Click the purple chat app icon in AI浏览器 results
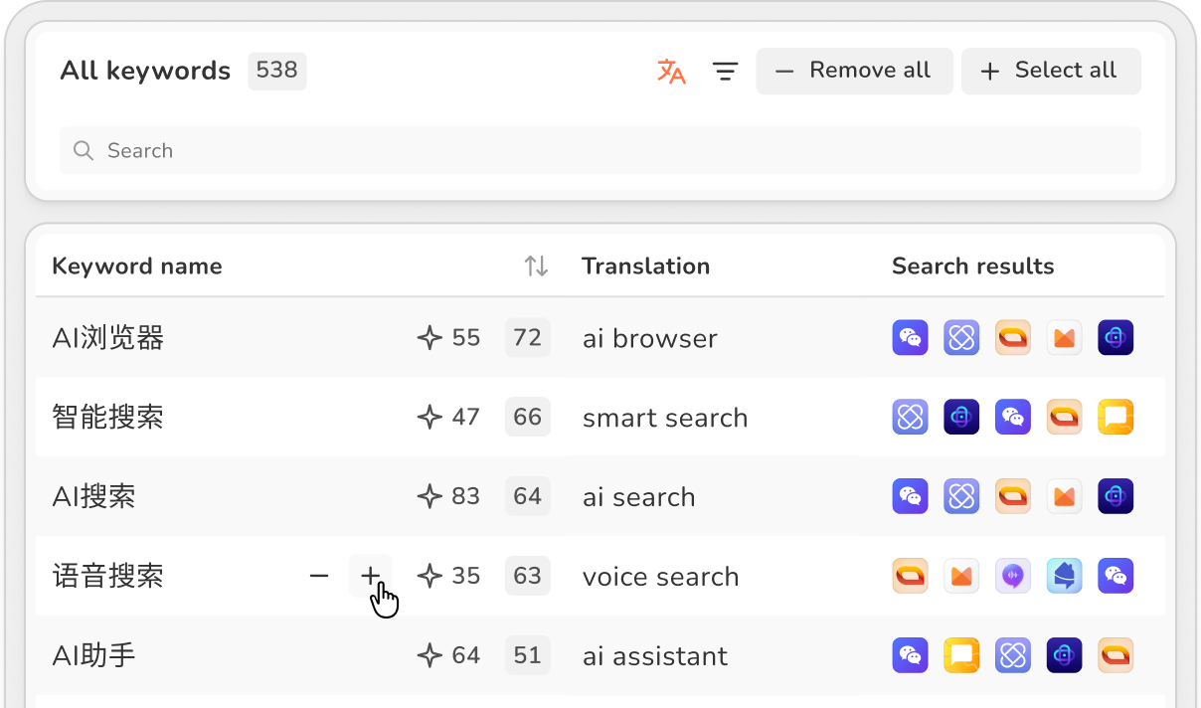1201x708 pixels. (x=910, y=337)
